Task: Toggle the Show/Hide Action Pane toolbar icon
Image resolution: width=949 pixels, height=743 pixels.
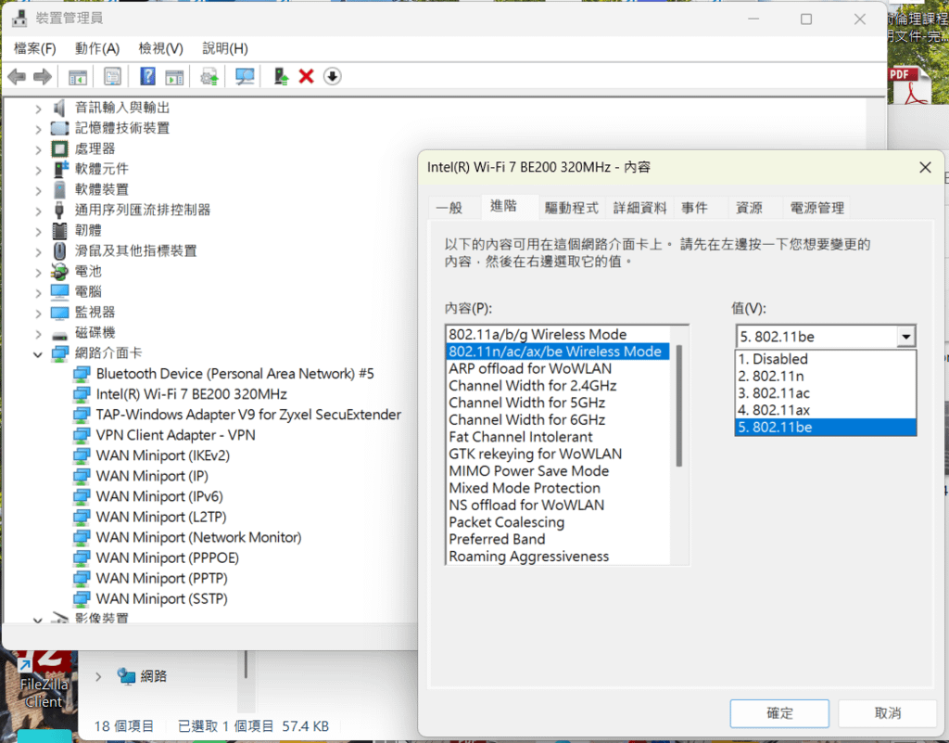Action: [x=174, y=77]
